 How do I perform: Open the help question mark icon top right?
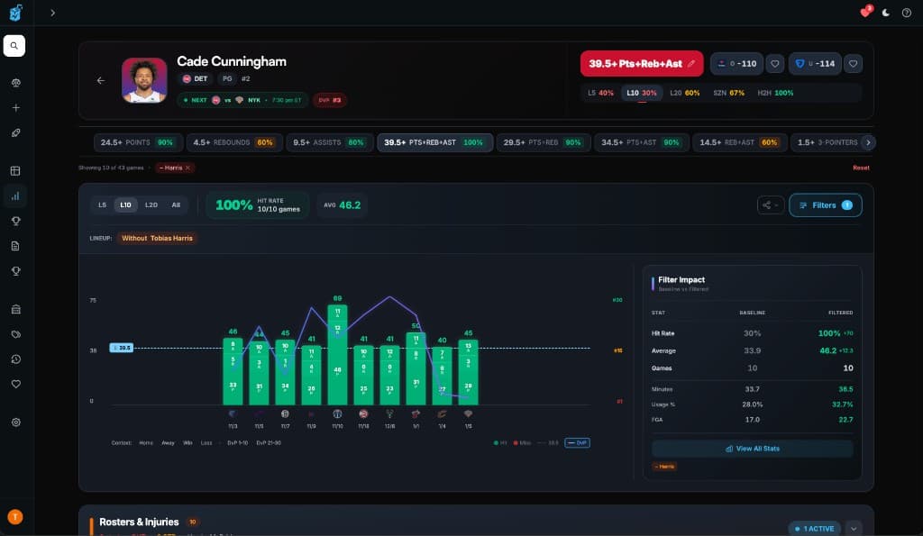(909, 13)
